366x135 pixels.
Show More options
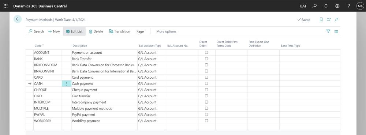(166, 31)
